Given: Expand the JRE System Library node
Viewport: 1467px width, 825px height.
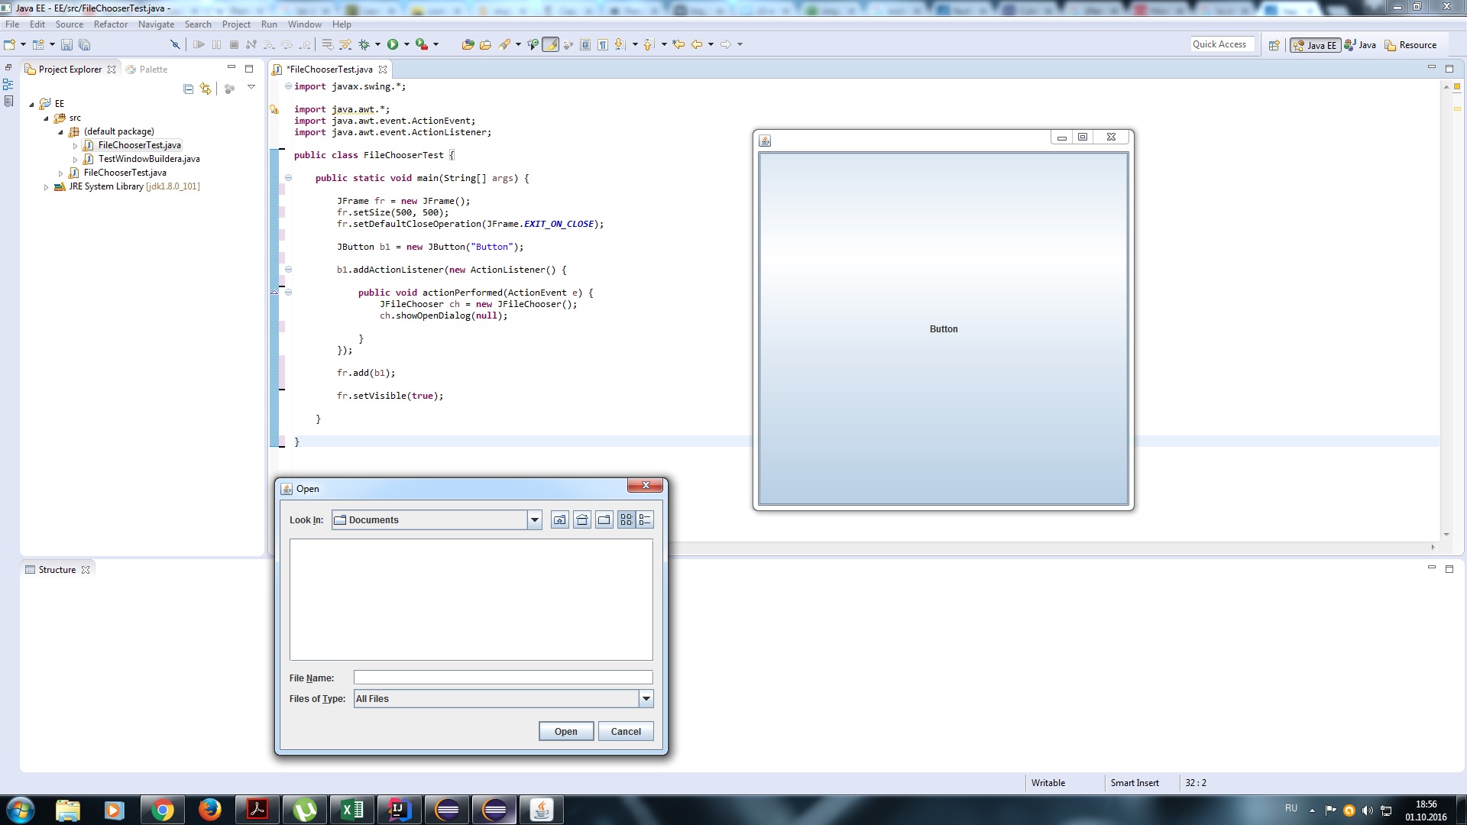Looking at the screenshot, I should click(x=46, y=187).
